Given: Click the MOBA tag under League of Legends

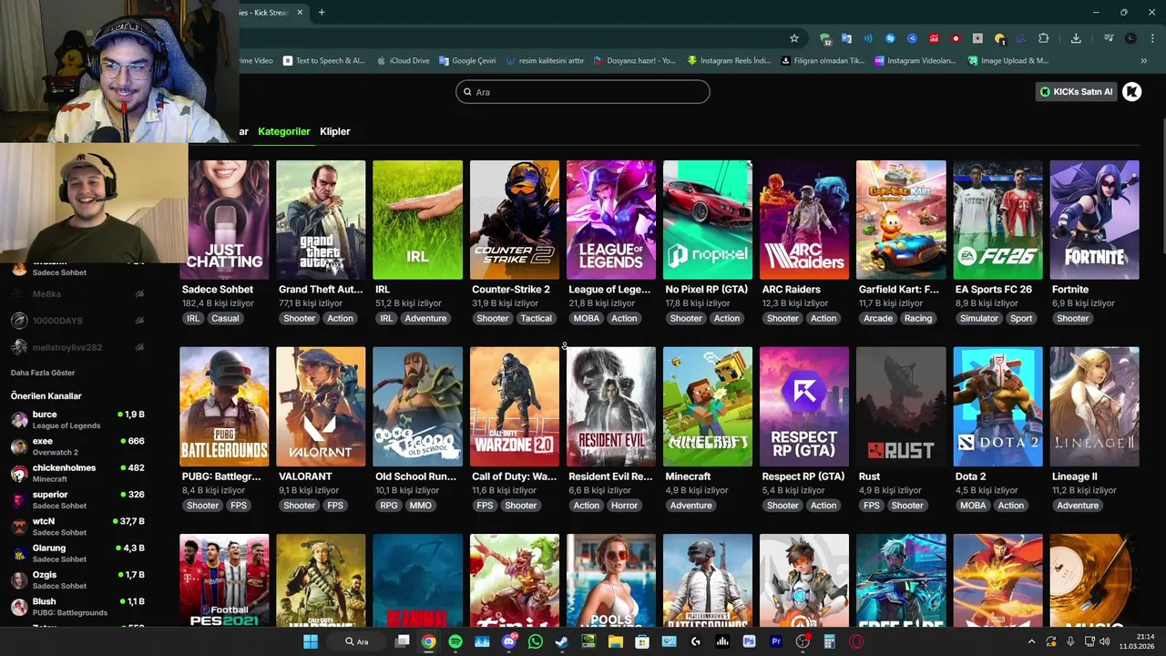Looking at the screenshot, I should point(586,318).
